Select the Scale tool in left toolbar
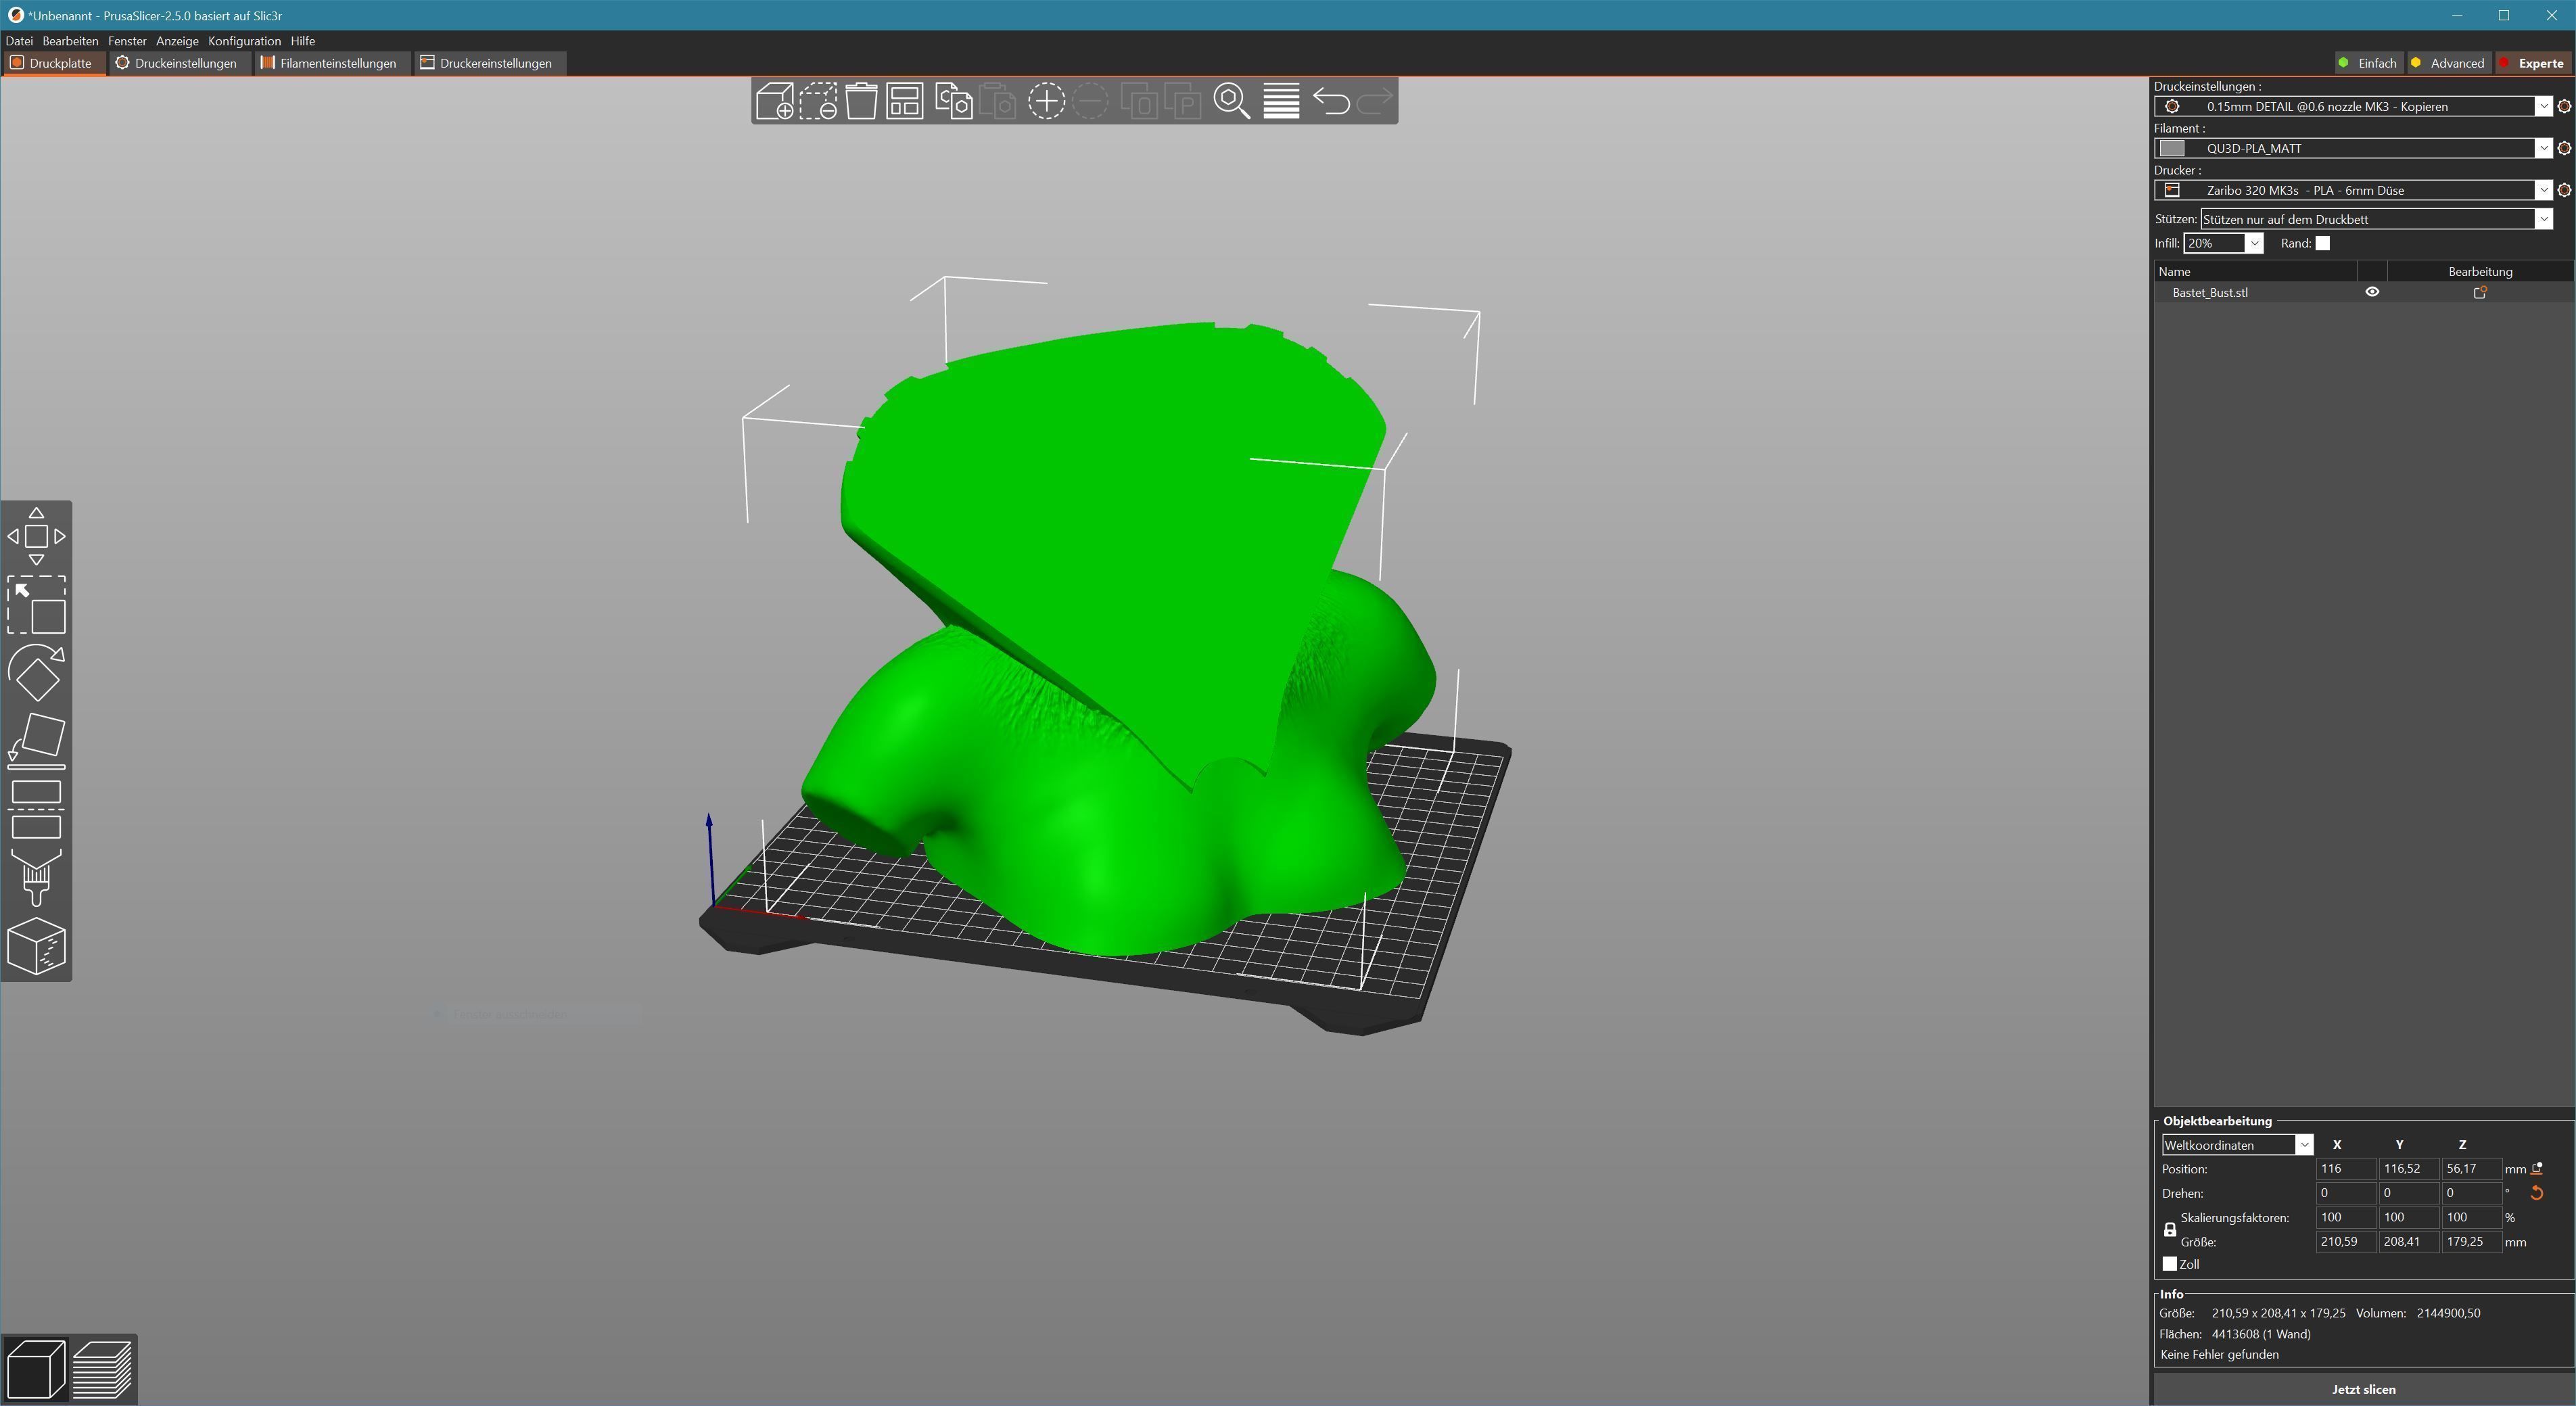The width and height of the screenshot is (2576, 1406). pos(37,605)
